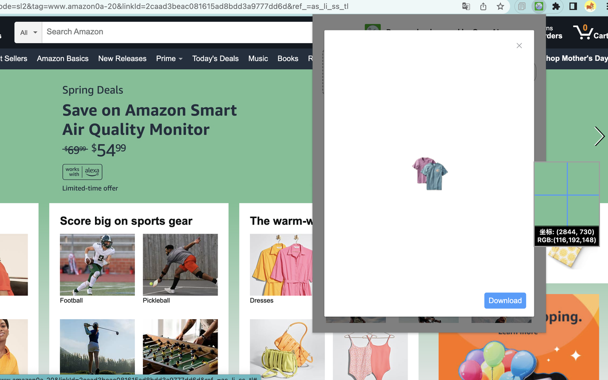
Task: Open Shop Mother's Day link
Action: [x=577, y=58]
